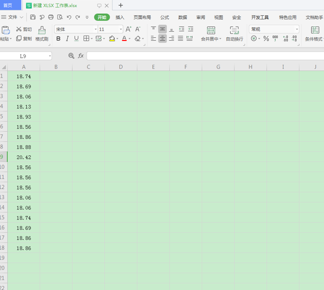The image size is (324, 290).
Task: Open the 文件 file menu dropdown
Action: click(12, 17)
